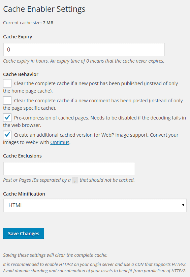Click the Save Changes button
The height and width of the screenshot is (277, 190).
24,234
